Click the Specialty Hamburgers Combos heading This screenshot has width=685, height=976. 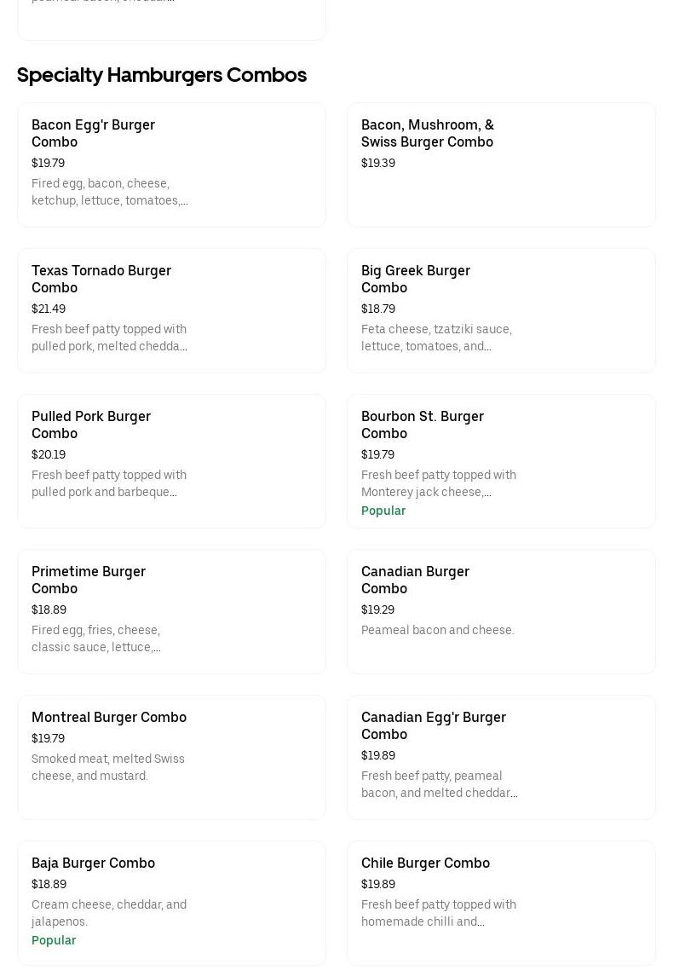pos(162,75)
